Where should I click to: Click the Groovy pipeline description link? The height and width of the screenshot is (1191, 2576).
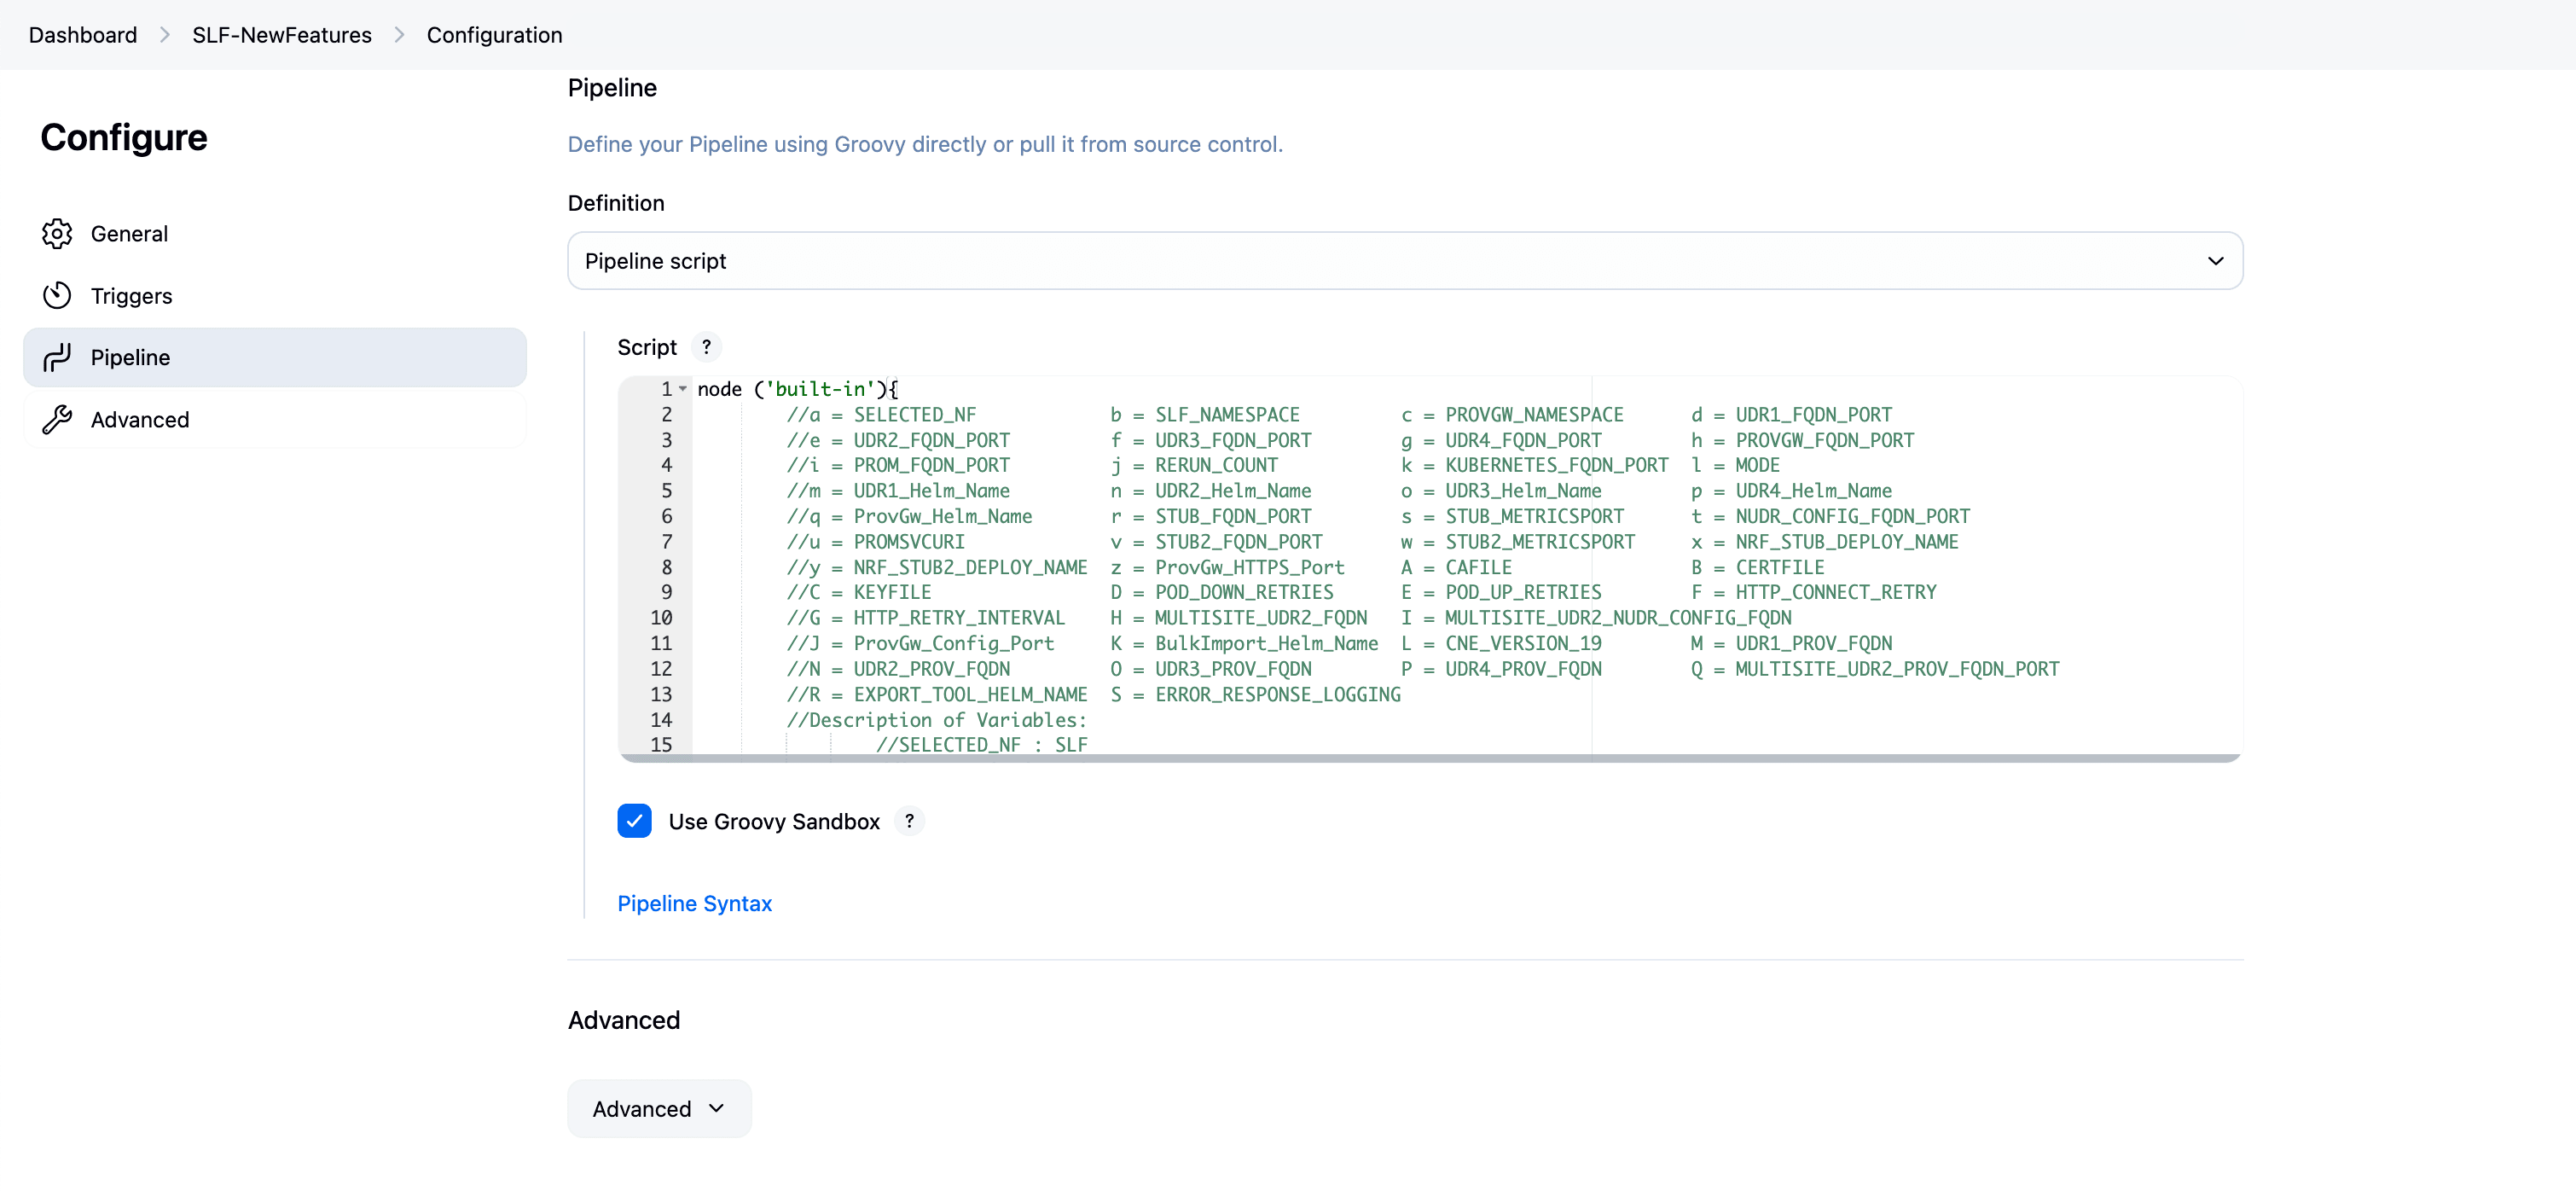click(925, 144)
